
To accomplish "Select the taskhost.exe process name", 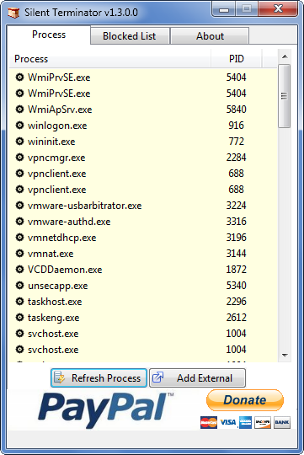I will point(55,302).
